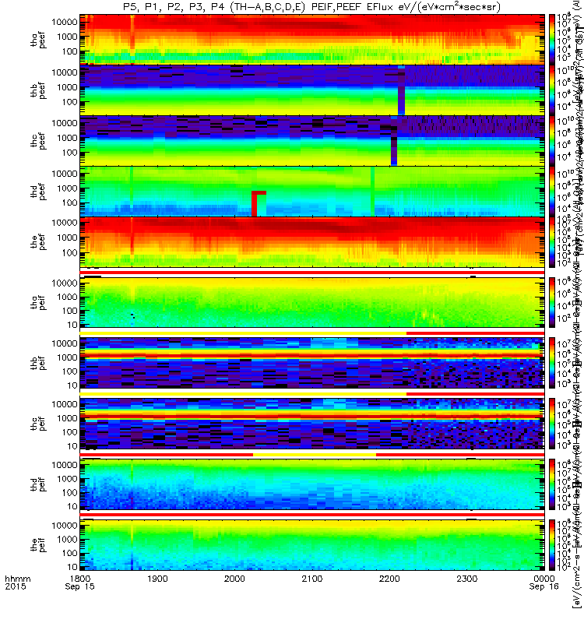
Task: Click the red-yellow horizontal band in thc peif spectrogram
Action: click(x=312, y=414)
